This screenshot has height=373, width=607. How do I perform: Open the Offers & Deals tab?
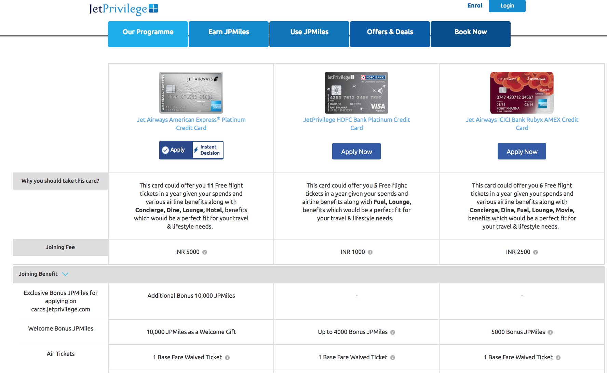point(390,34)
